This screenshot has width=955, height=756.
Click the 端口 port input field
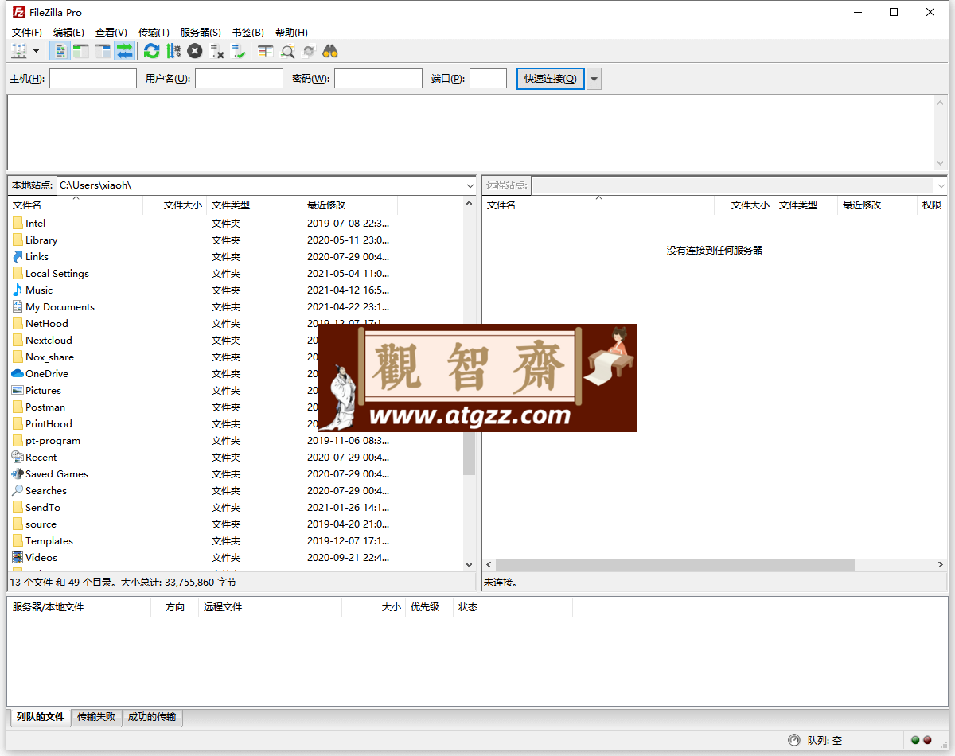pyautogui.click(x=488, y=78)
